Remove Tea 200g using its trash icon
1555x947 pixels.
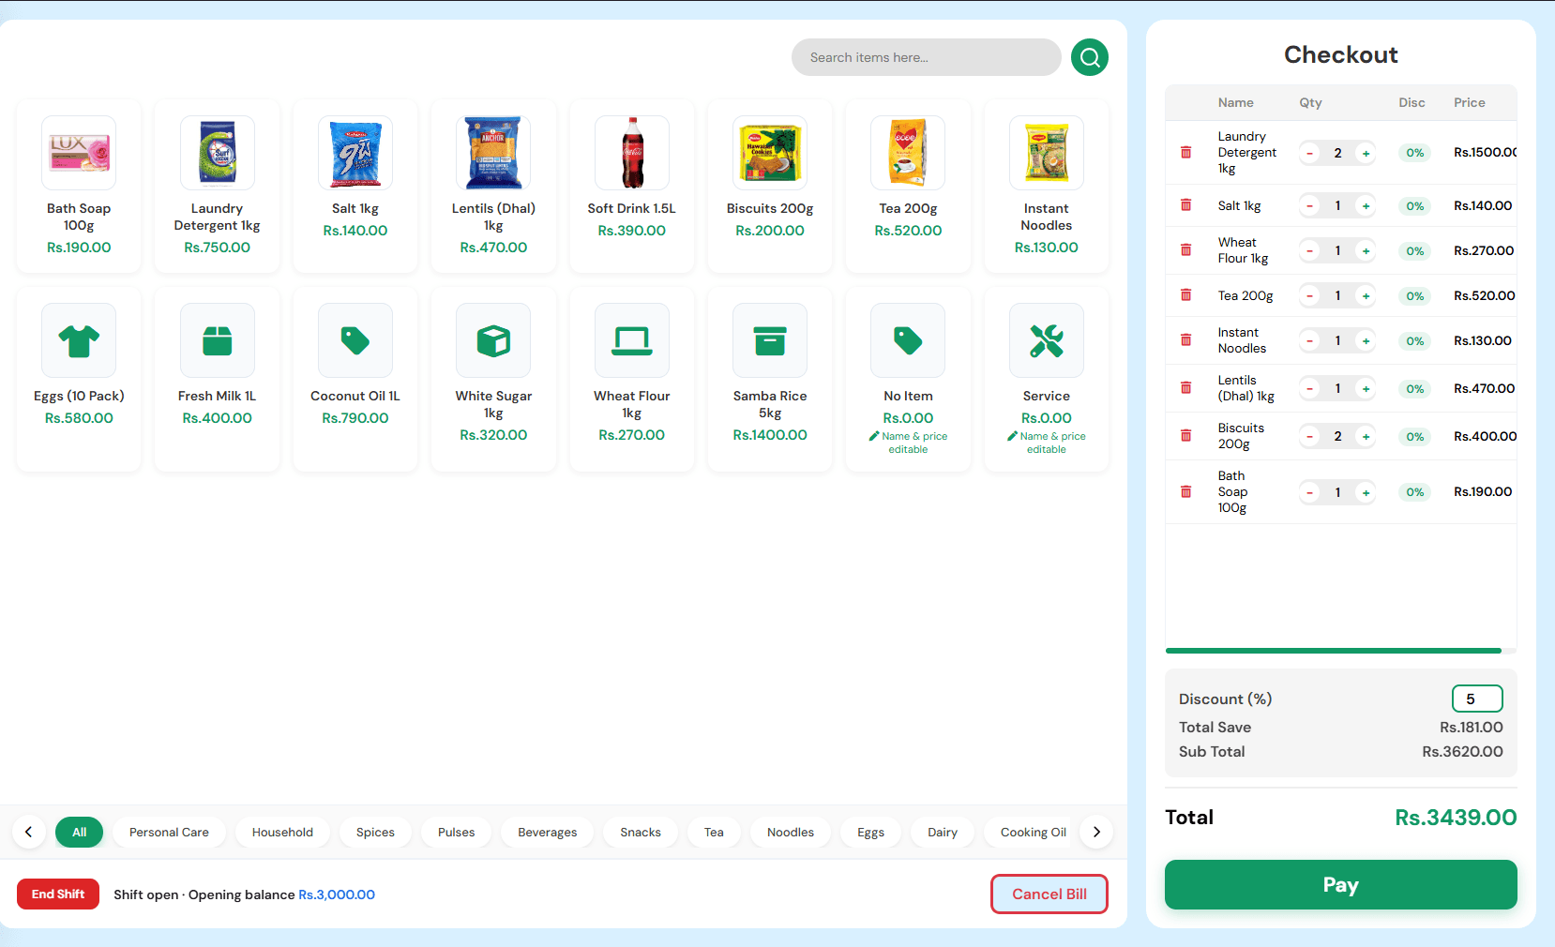pyautogui.click(x=1185, y=295)
